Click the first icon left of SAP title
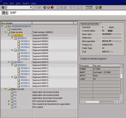Image resolution: width=126 pixels, height=118 pixels. 3,13
